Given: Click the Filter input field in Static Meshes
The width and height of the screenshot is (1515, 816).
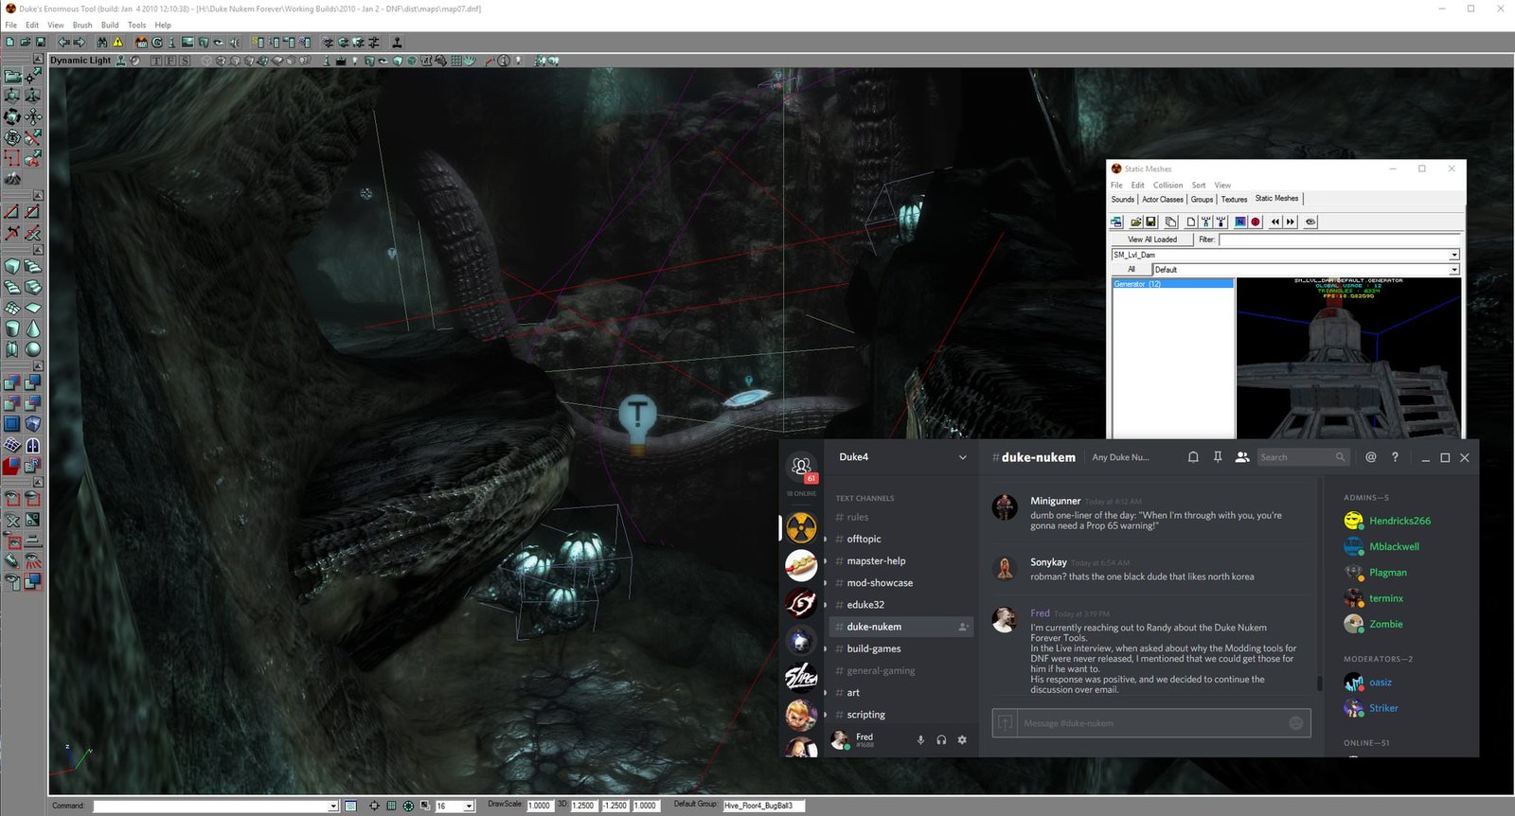Looking at the screenshot, I should click(1340, 239).
